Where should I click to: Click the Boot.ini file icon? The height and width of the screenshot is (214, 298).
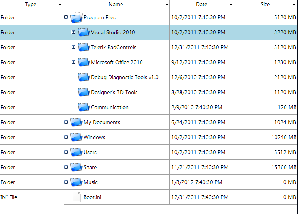76,197
